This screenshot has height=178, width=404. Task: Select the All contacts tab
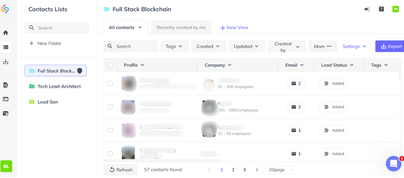(x=125, y=28)
